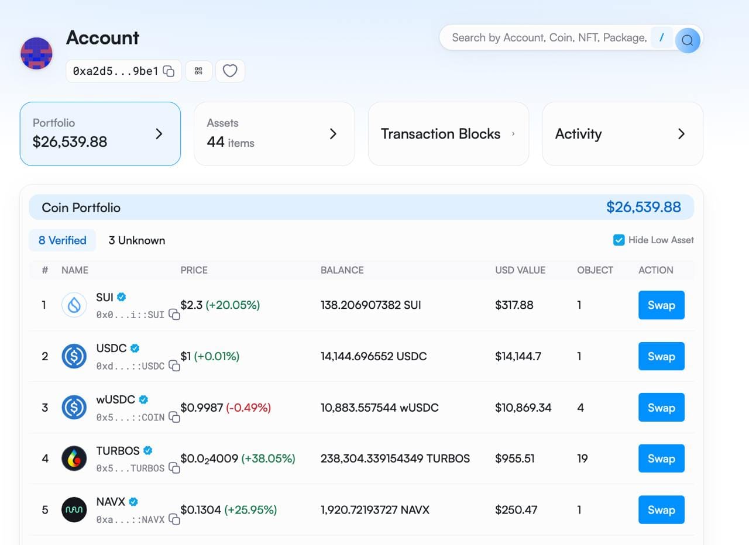
Task: Click the USDC coin logo in row 2
Action: (x=74, y=356)
